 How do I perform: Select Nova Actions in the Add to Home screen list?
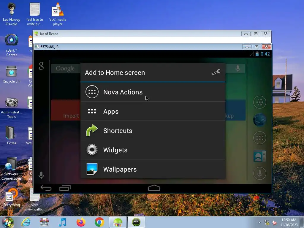153,92
